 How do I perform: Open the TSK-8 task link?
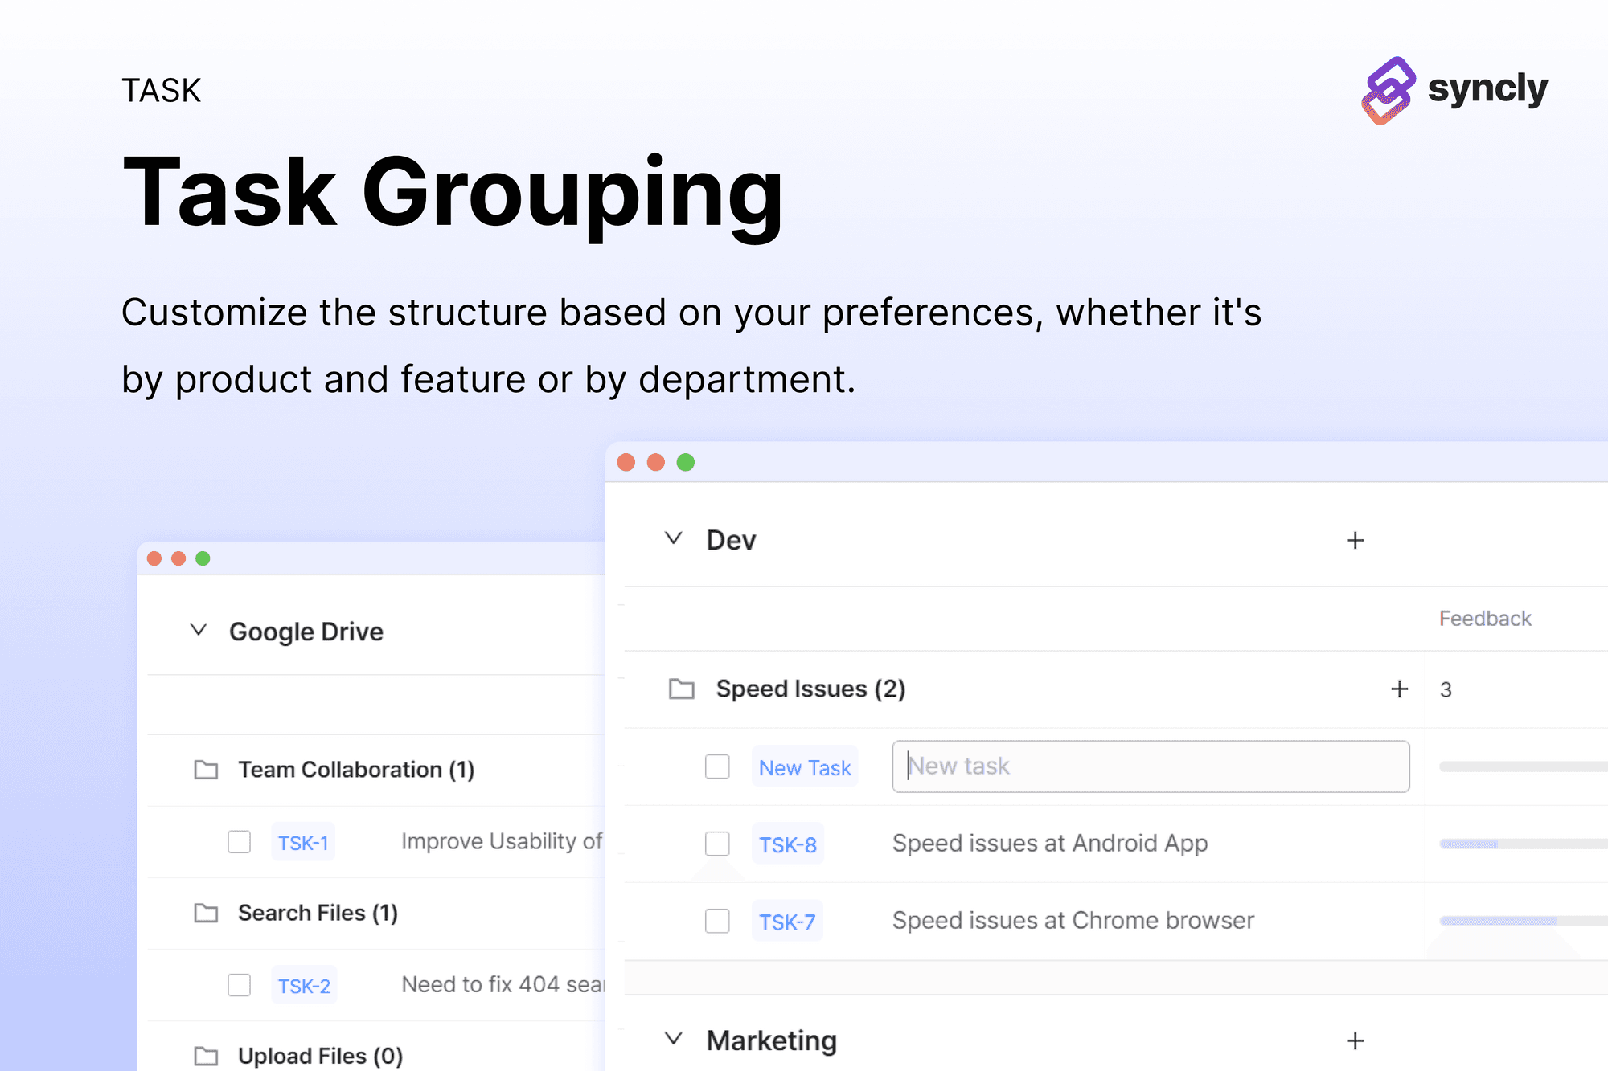(x=787, y=844)
